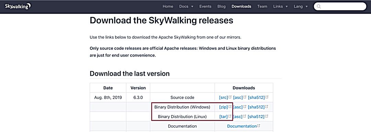Click external-link icon beside Source code [sha512]
This screenshot has width=371, height=132.
coord(267,97)
